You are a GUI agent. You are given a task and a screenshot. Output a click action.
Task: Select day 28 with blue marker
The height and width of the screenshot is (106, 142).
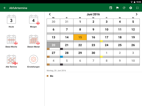[67, 54]
